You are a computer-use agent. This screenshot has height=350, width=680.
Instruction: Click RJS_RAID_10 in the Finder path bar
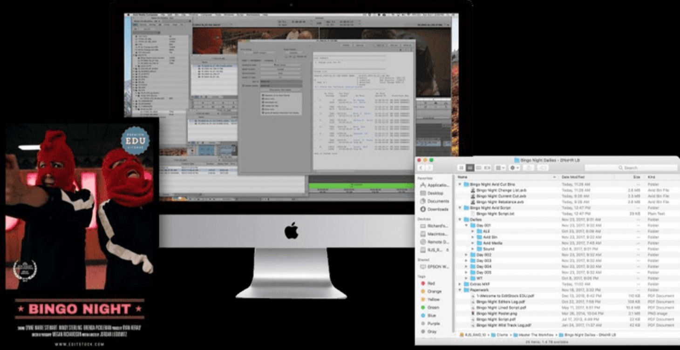472,335
